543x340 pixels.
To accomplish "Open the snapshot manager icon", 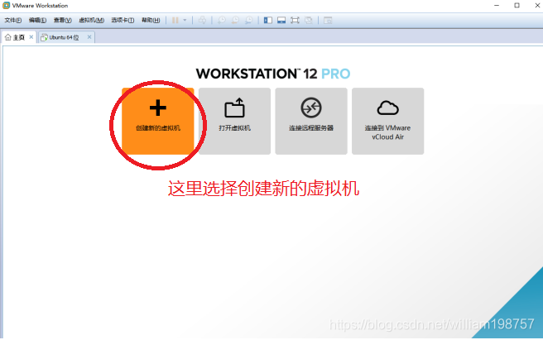I will click(x=248, y=21).
